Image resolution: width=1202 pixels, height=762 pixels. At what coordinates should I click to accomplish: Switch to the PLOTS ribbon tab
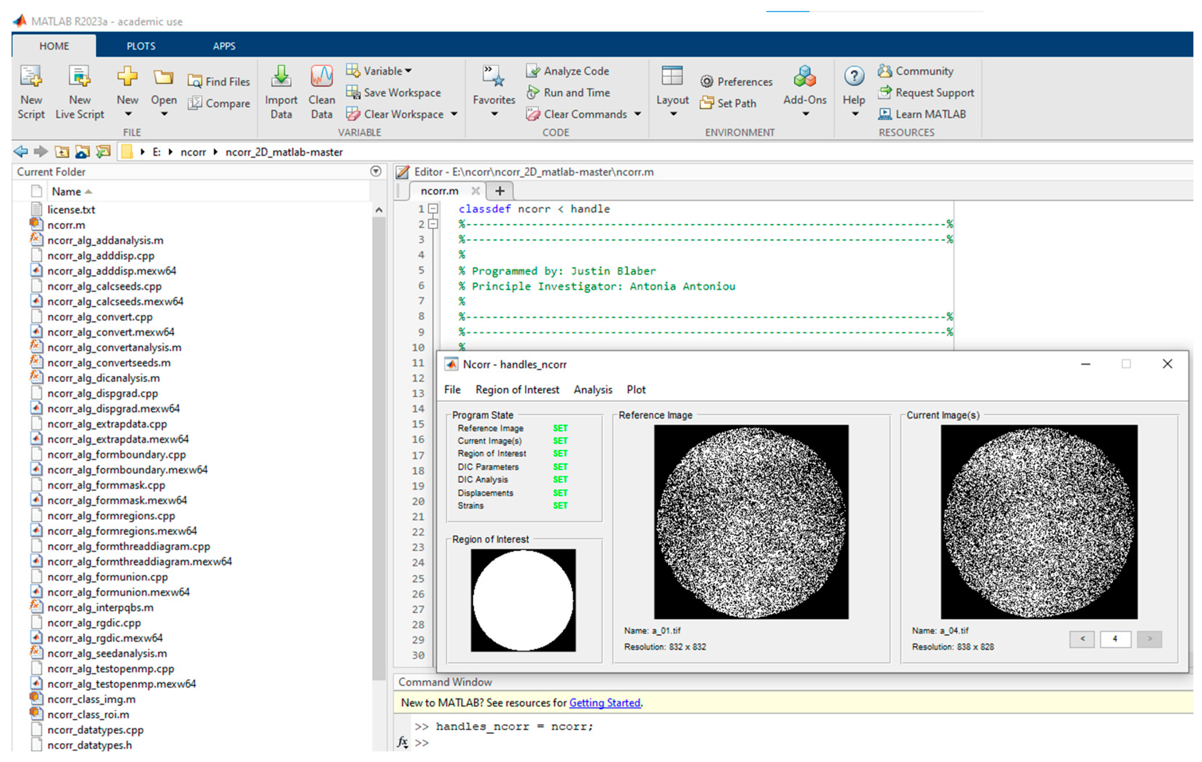(x=141, y=46)
